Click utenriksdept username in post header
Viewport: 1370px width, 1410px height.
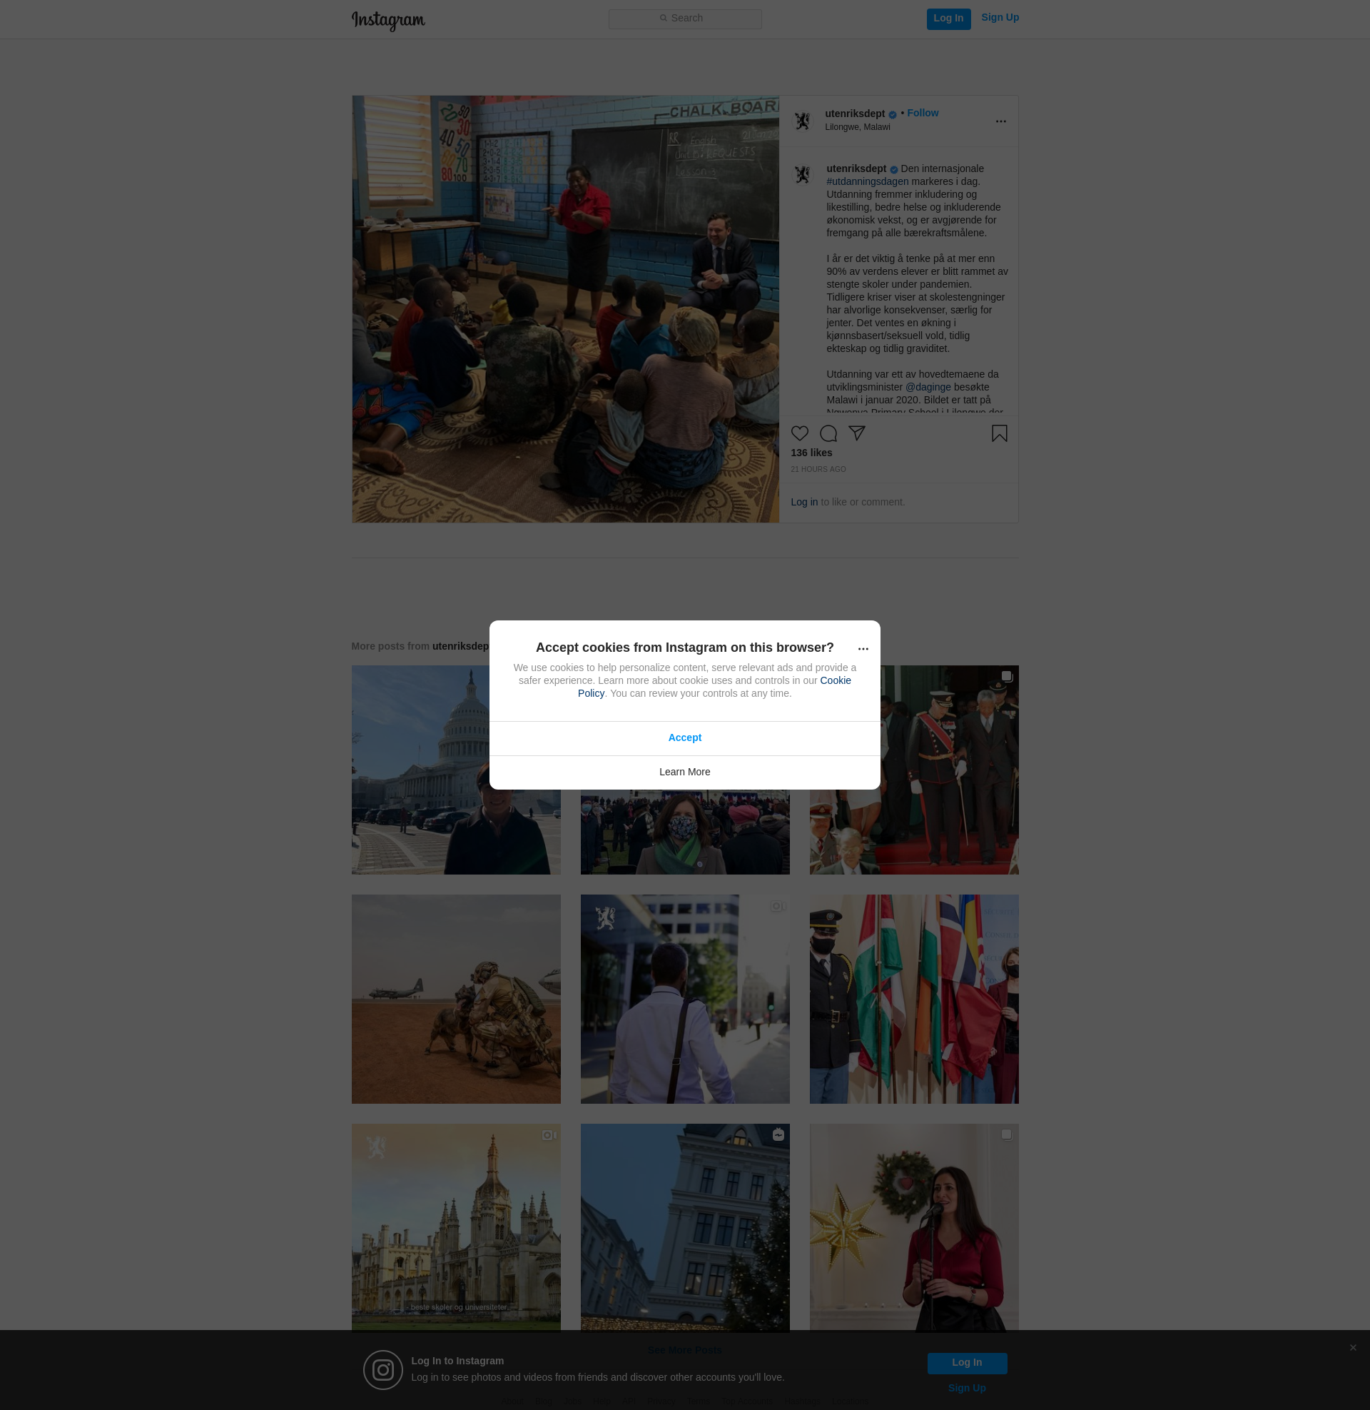(x=855, y=114)
